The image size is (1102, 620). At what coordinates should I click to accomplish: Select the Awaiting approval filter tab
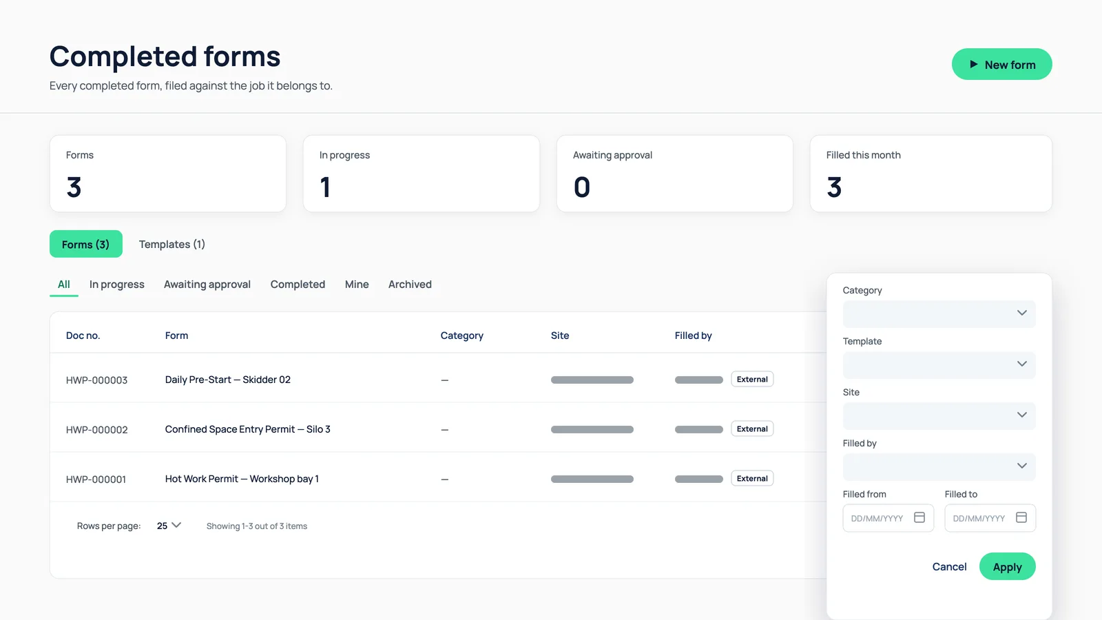pyautogui.click(x=207, y=285)
